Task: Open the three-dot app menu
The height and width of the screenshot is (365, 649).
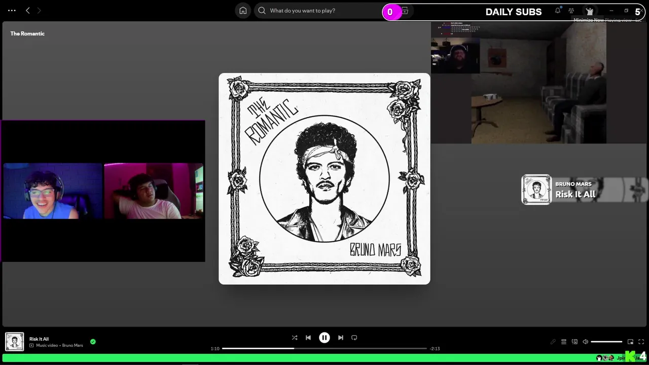Action: pos(12,11)
